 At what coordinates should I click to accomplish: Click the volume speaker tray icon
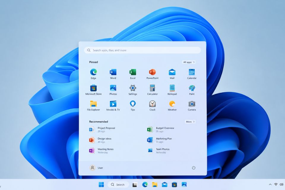pyautogui.click(x=281, y=184)
